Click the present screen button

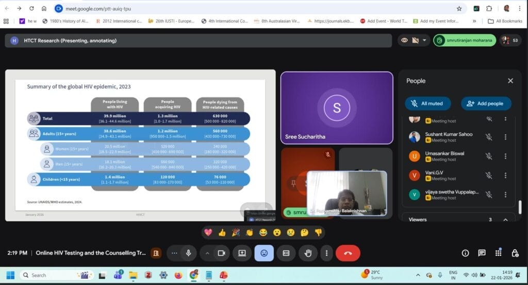point(241,253)
